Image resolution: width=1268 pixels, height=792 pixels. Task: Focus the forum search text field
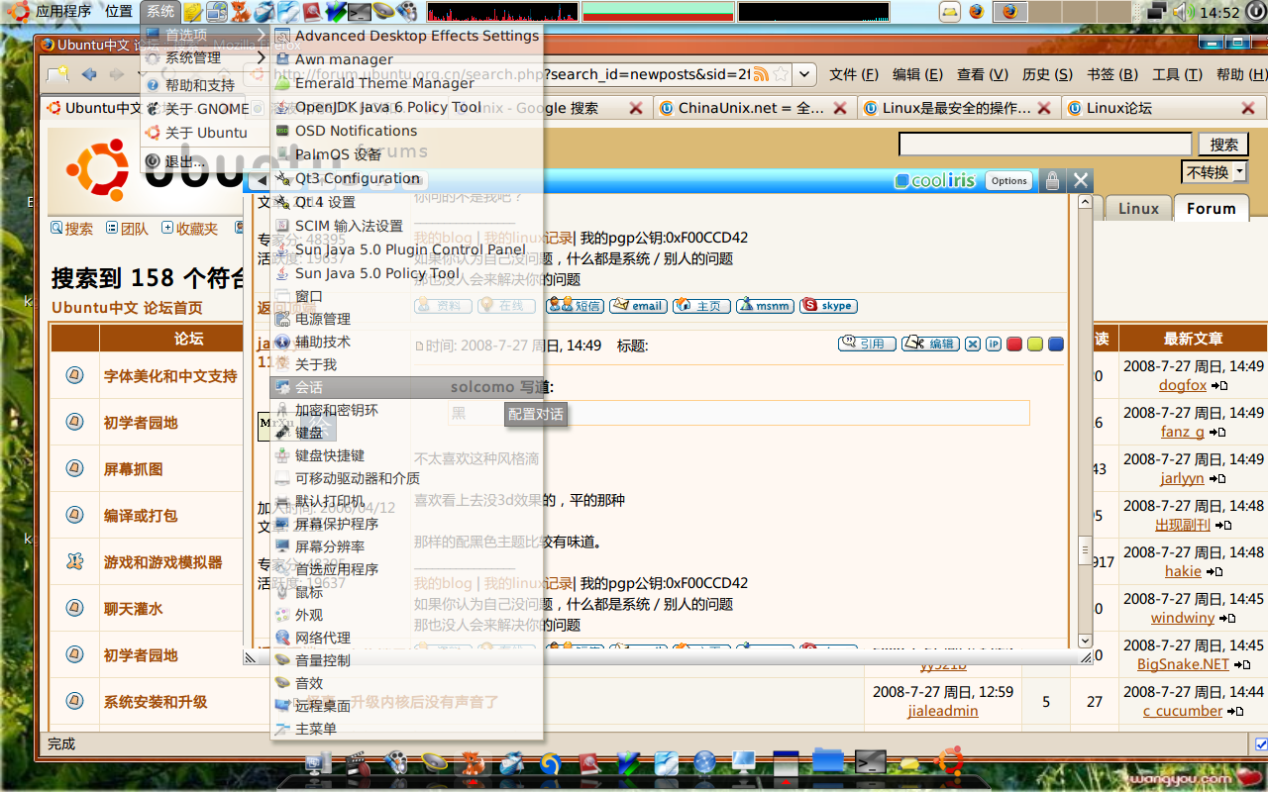tap(1045, 145)
